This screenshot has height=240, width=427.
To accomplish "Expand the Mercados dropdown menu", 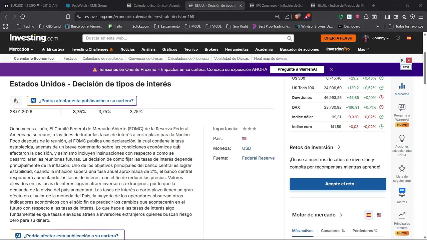I will (21, 49).
